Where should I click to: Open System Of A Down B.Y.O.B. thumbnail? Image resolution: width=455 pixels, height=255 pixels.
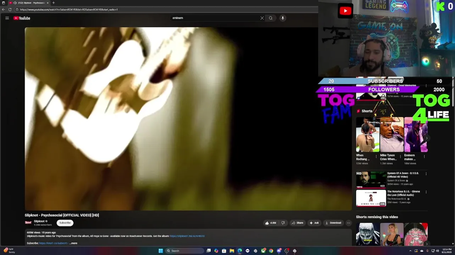click(x=371, y=180)
